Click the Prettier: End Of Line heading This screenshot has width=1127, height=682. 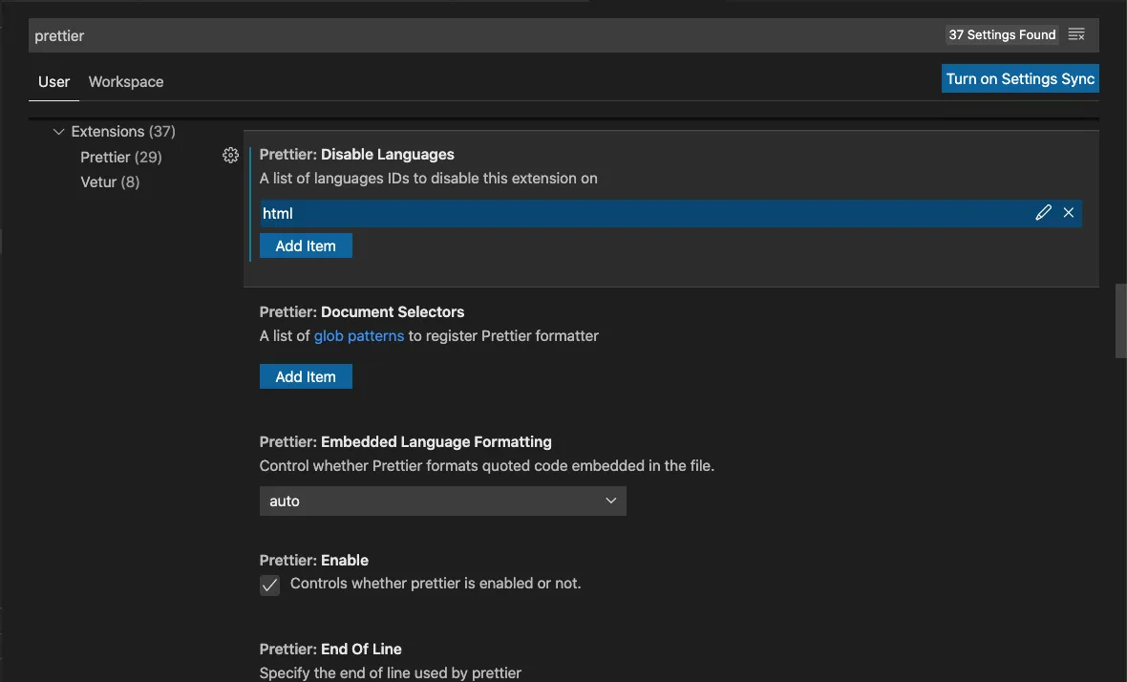click(x=330, y=649)
